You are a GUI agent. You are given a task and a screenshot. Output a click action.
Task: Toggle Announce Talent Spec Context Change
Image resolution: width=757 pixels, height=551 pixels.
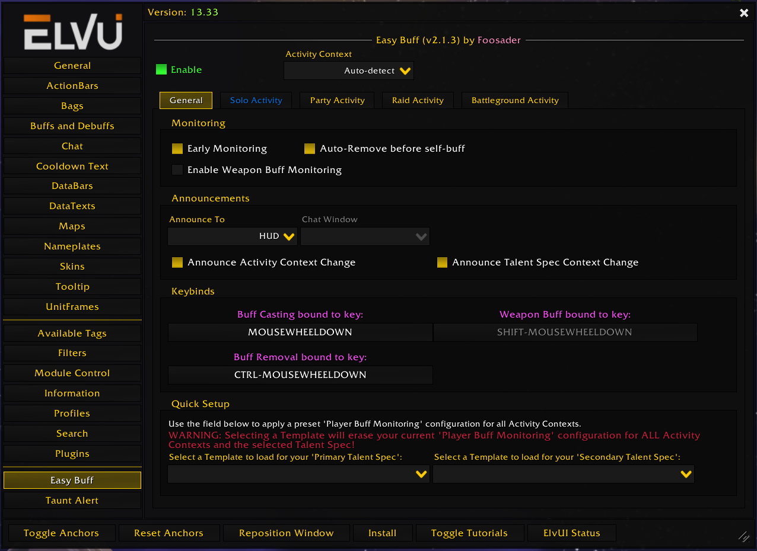tap(442, 262)
